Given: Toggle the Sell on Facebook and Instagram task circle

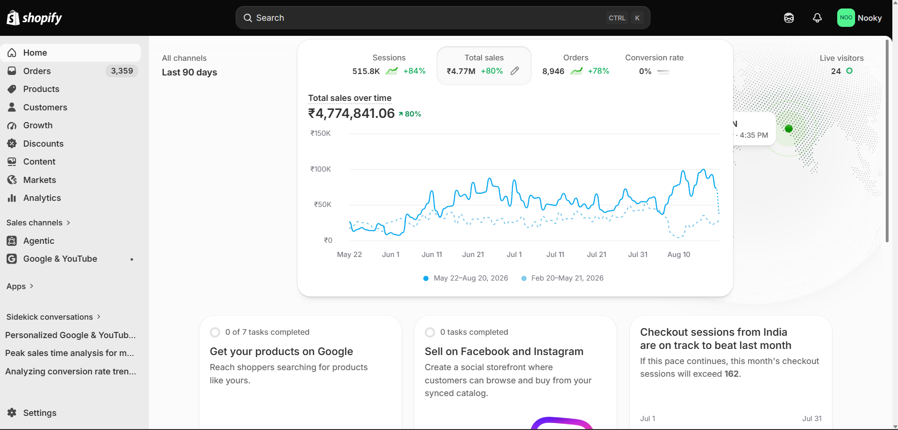Looking at the screenshot, I should (x=430, y=332).
